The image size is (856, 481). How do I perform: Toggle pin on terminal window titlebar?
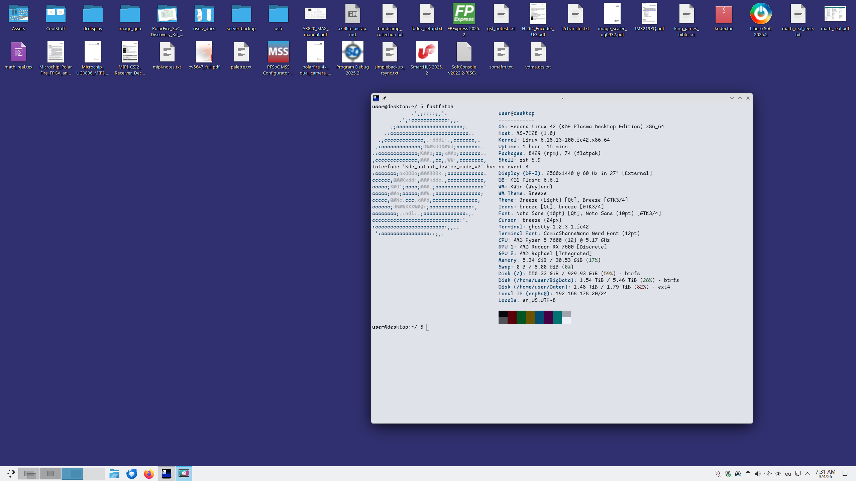click(384, 98)
